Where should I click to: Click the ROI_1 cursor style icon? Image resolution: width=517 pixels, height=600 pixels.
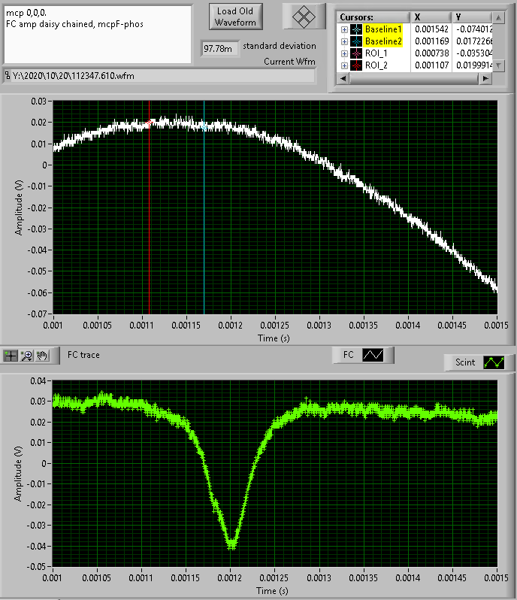pos(356,53)
